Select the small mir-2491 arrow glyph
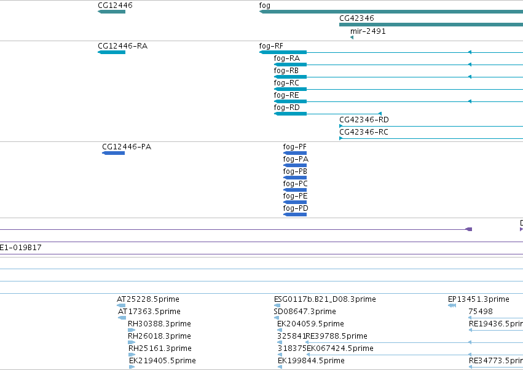The image size is (523, 370). pyautogui.click(x=352, y=37)
